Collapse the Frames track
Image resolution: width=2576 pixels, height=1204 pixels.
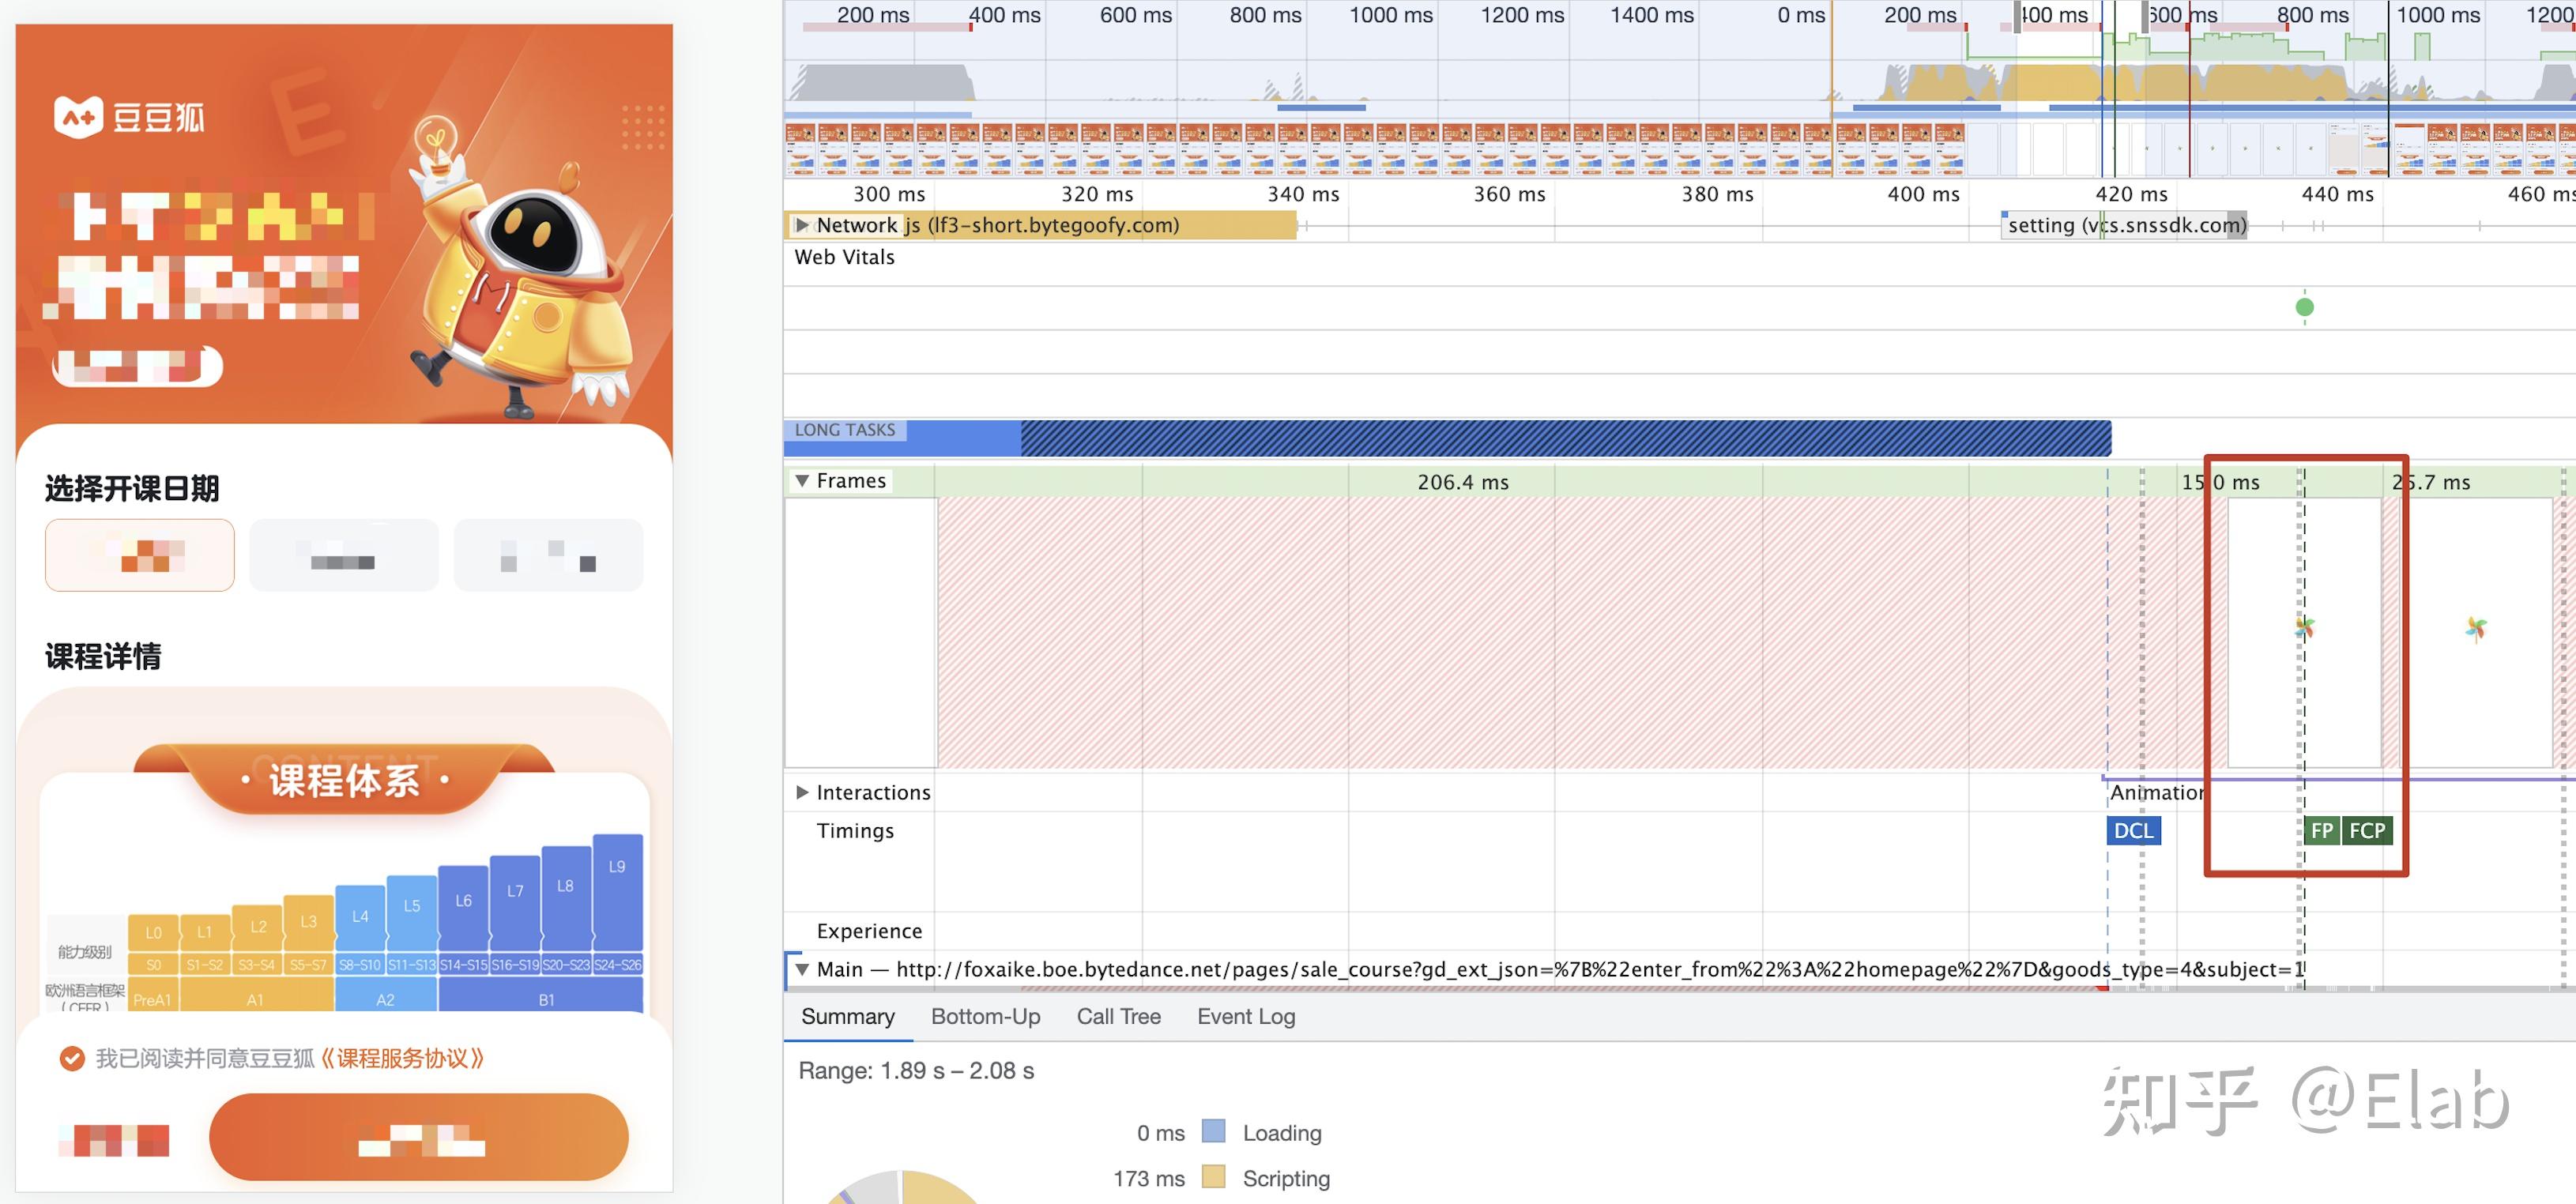[801, 481]
